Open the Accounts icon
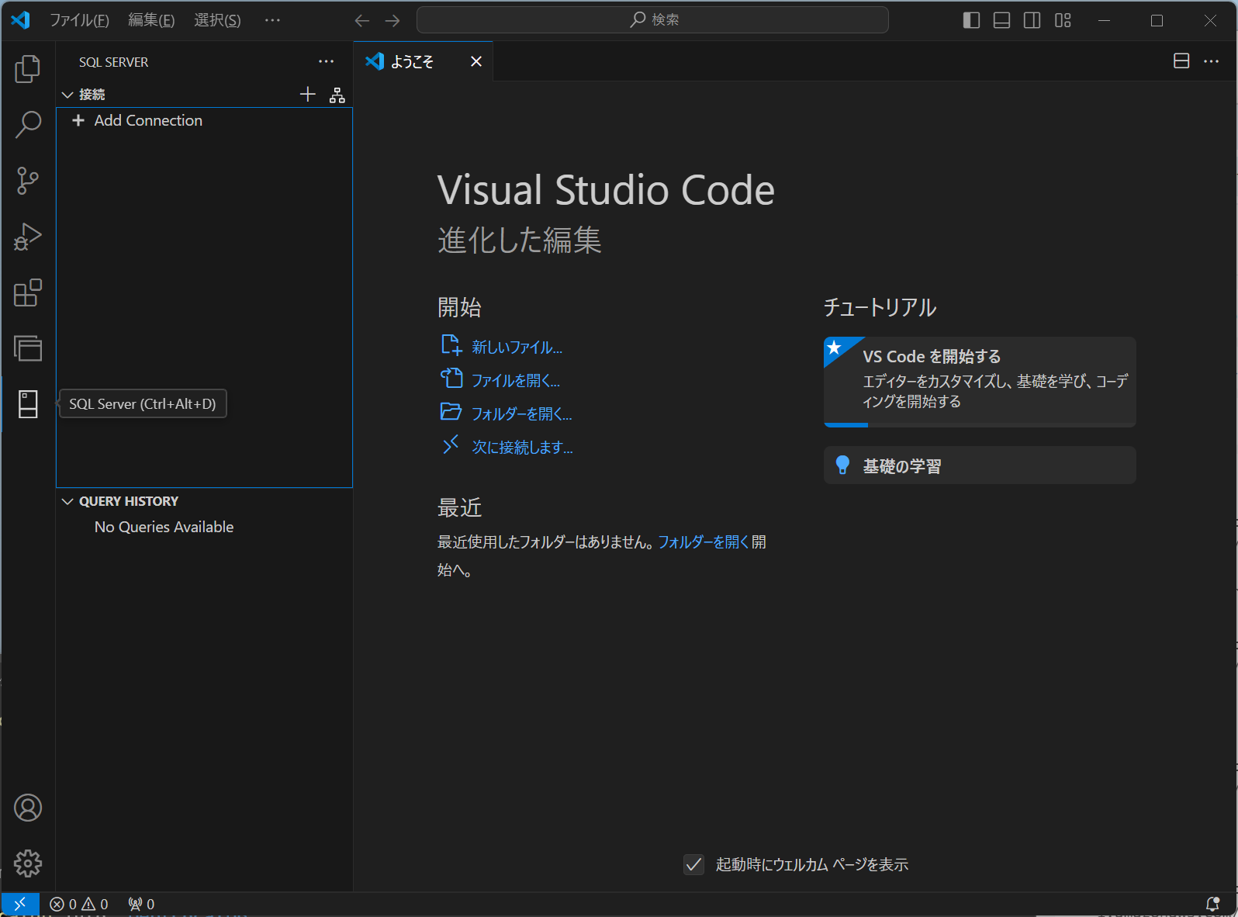The width and height of the screenshot is (1238, 917). coord(27,808)
